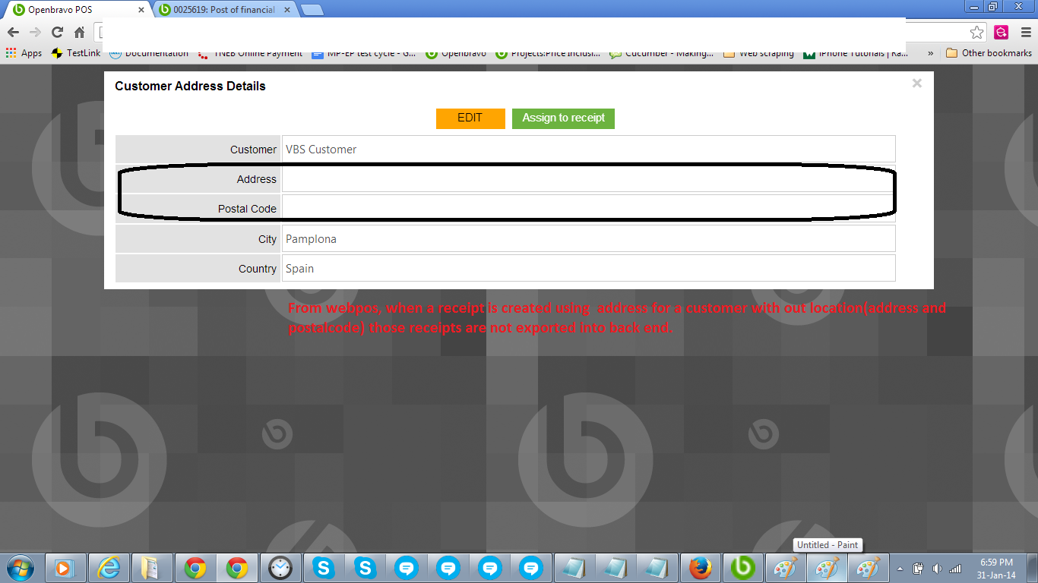Screen dimensions: 1038x583
Task: Open Windows Media Player from taskbar
Action: (x=65, y=568)
